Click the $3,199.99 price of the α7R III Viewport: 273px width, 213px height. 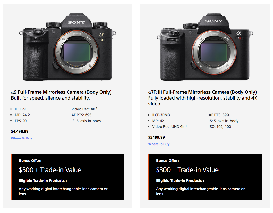(156, 137)
